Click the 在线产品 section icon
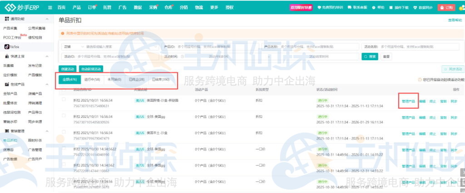Screen dimensions: 465x193 (x=7, y=84)
